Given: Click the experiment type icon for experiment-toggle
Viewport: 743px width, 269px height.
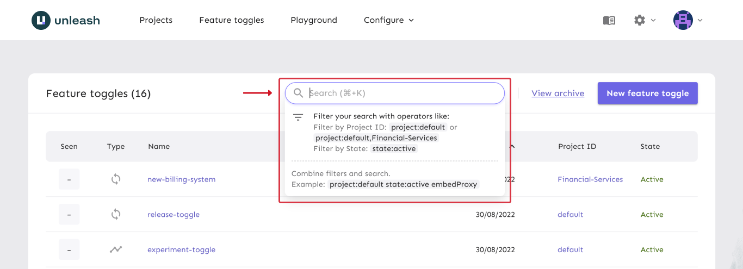Looking at the screenshot, I should tap(116, 250).
